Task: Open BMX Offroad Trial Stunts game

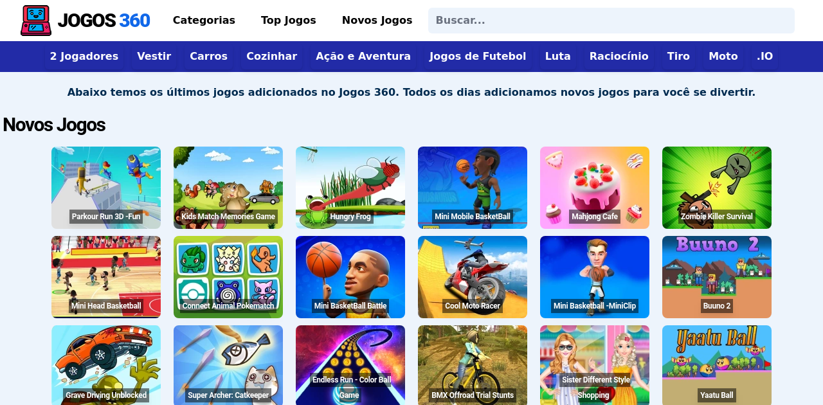Action: pyautogui.click(x=473, y=365)
